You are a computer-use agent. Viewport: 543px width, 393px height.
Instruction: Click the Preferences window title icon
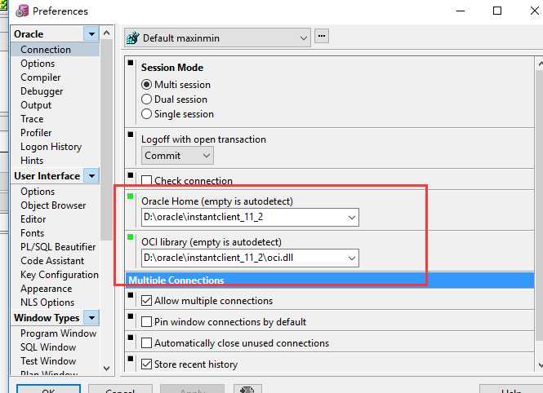(x=22, y=11)
